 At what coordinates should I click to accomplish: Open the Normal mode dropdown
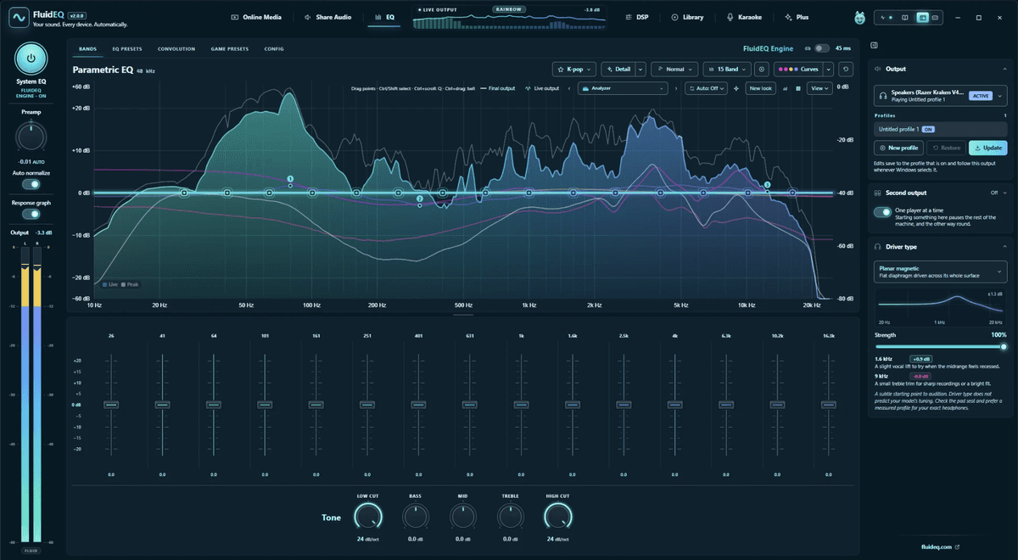coord(674,70)
